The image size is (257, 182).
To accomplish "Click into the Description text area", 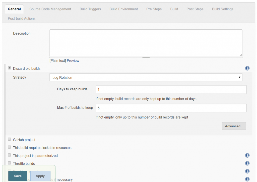I will pos(146,43).
